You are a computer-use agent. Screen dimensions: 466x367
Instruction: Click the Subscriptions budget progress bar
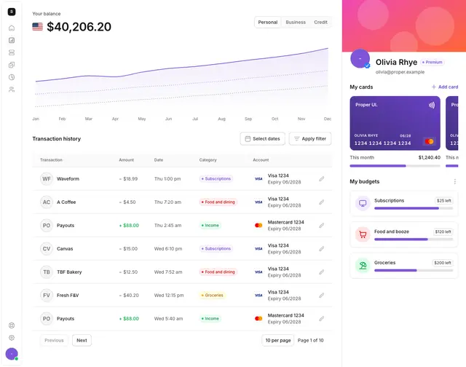coord(414,208)
